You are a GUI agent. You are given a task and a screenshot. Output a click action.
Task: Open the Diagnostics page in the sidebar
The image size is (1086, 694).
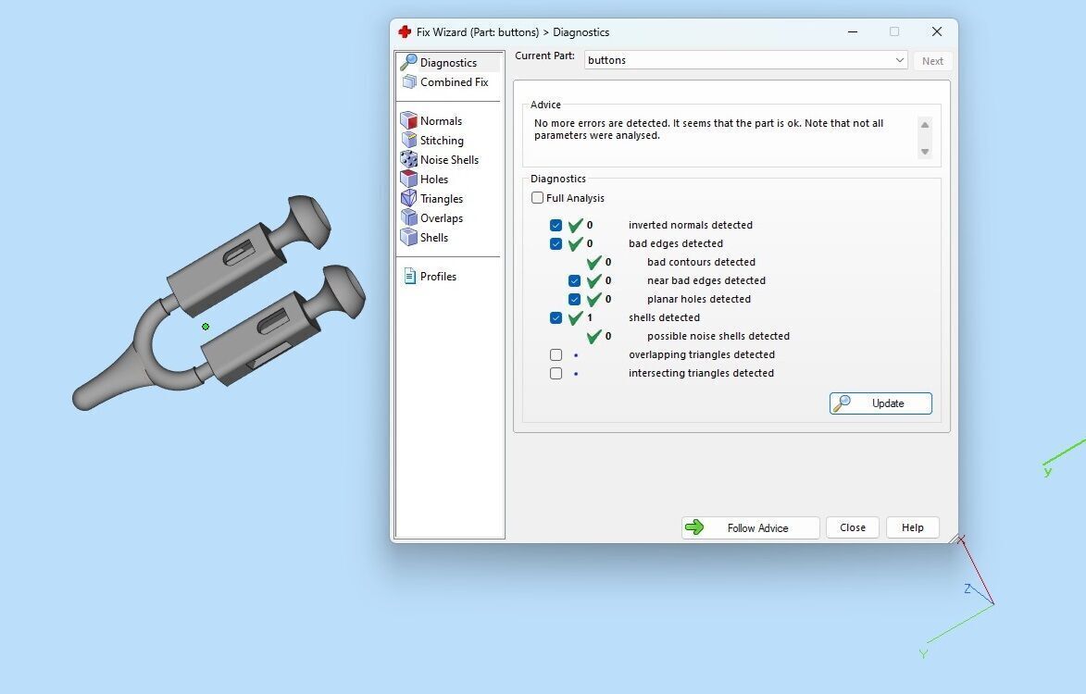(x=448, y=62)
